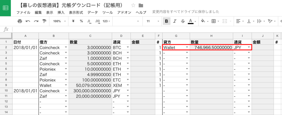Redo the last action
Image resolution: width=282 pixels, height=115 pixels.
(x=36, y=21)
